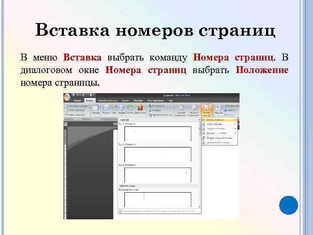Screen dimensions: 313x235
Task: Click the Перекрестная ссылка cross-reference command
Action: pyautogui.click(x=160, y=115)
